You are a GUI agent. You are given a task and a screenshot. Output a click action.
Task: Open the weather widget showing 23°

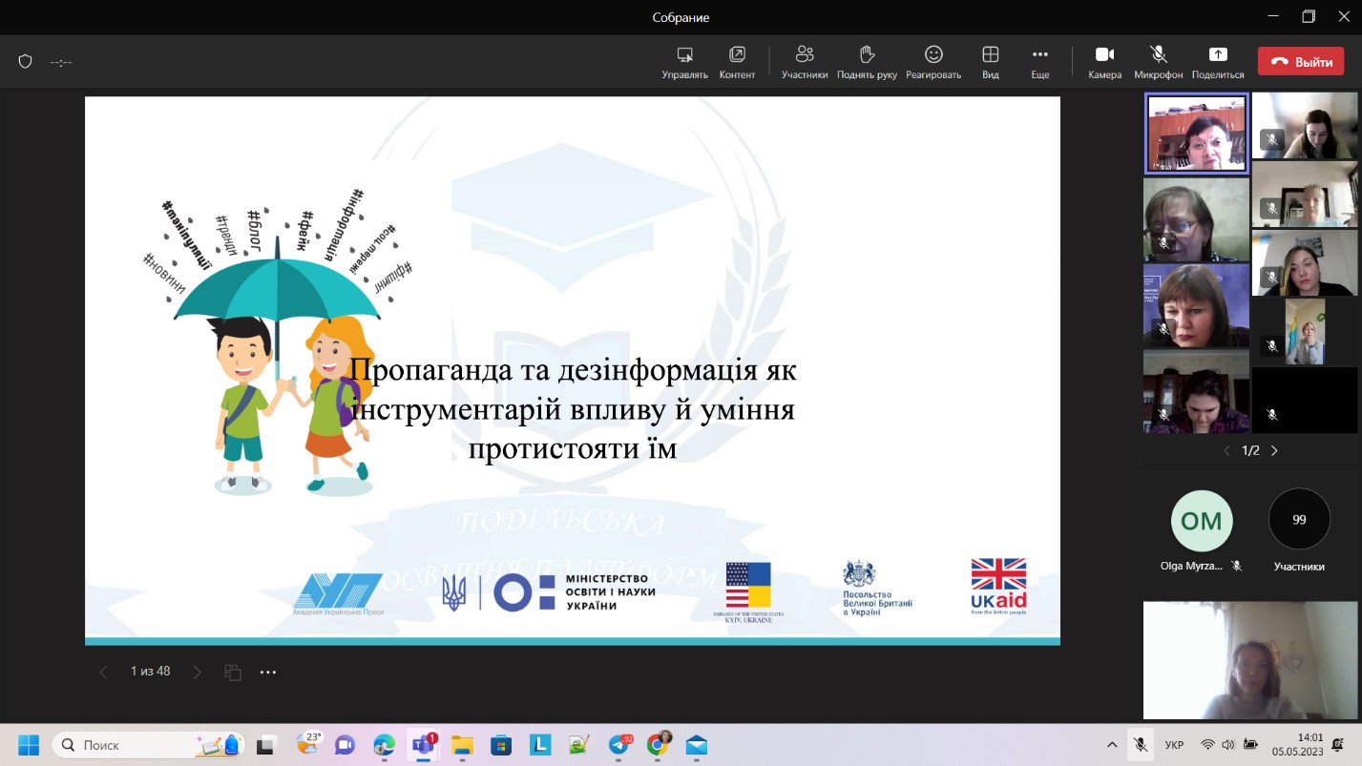pos(310,745)
